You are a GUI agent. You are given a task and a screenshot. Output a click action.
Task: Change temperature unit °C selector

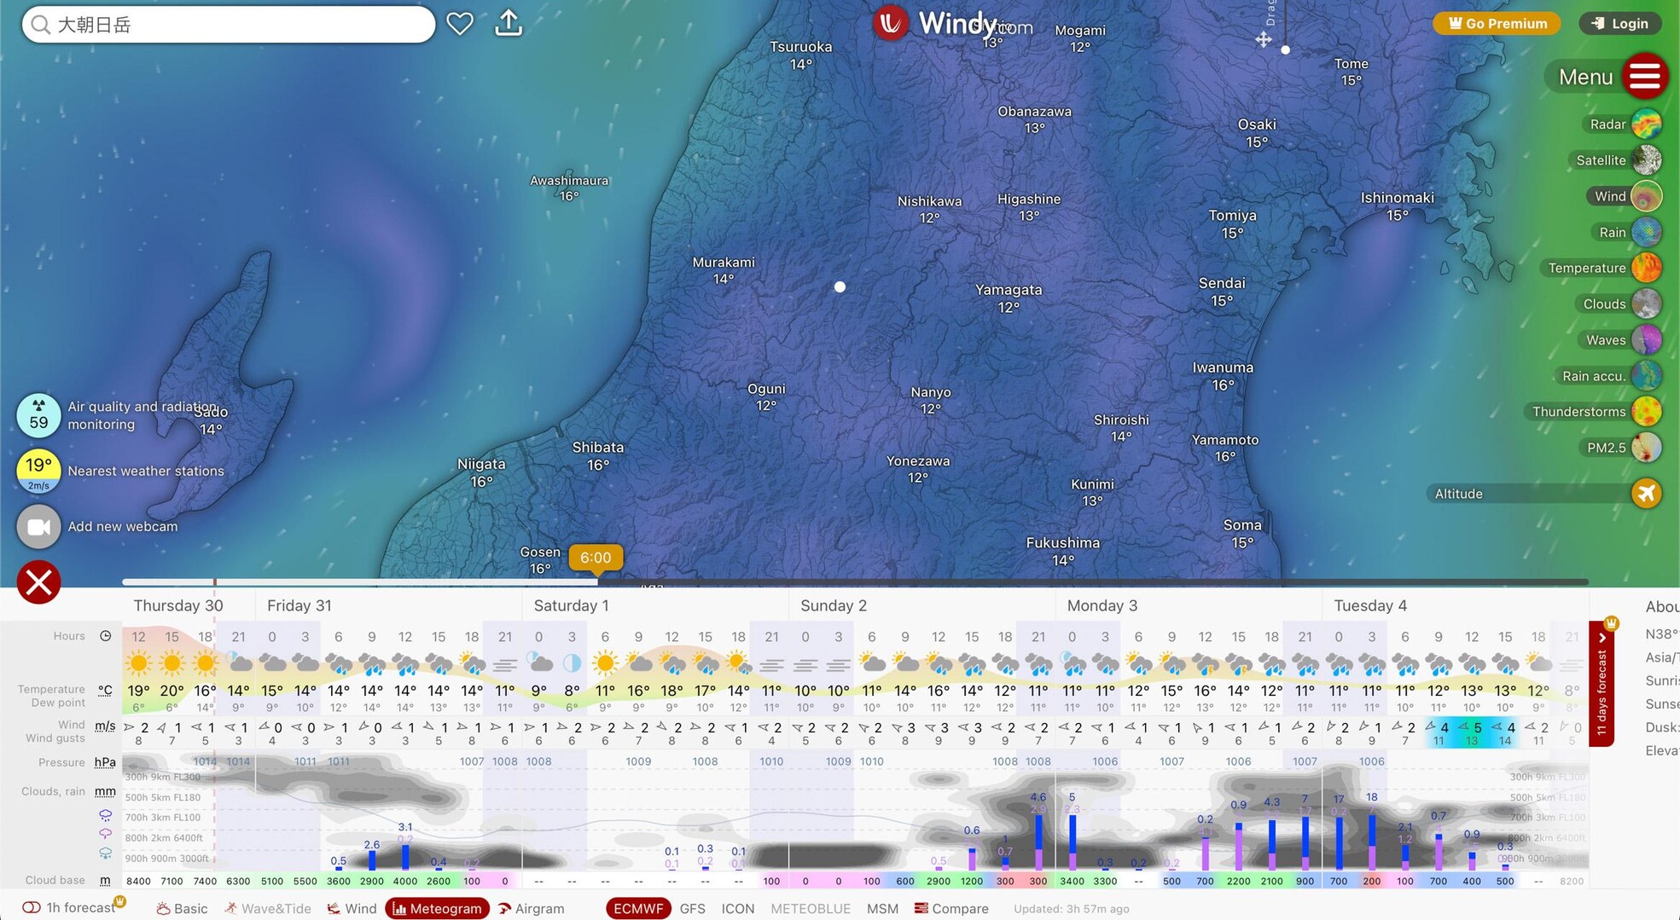coord(105,690)
